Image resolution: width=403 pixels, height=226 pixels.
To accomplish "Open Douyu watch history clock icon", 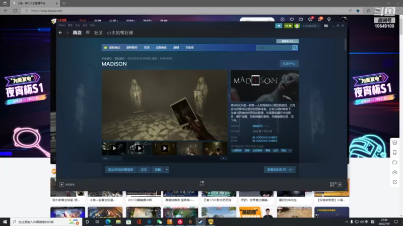I will click(283, 20).
